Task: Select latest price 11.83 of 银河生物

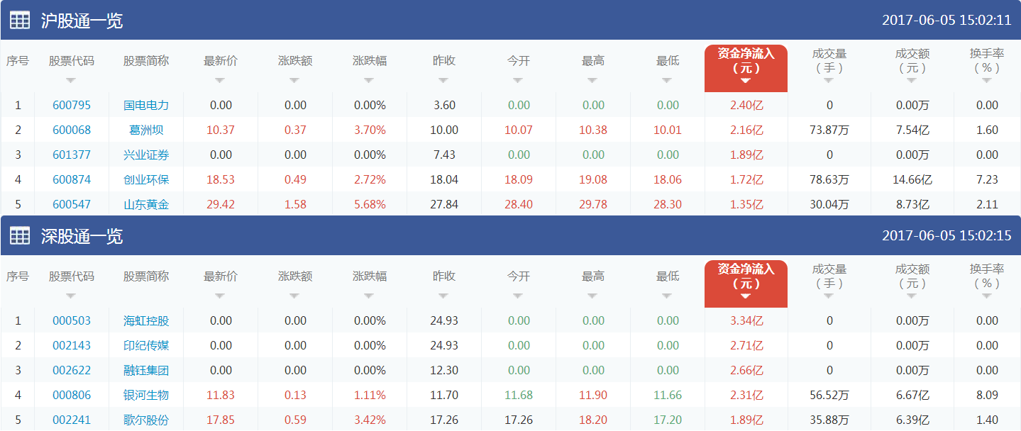Action: click(x=221, y=395)
